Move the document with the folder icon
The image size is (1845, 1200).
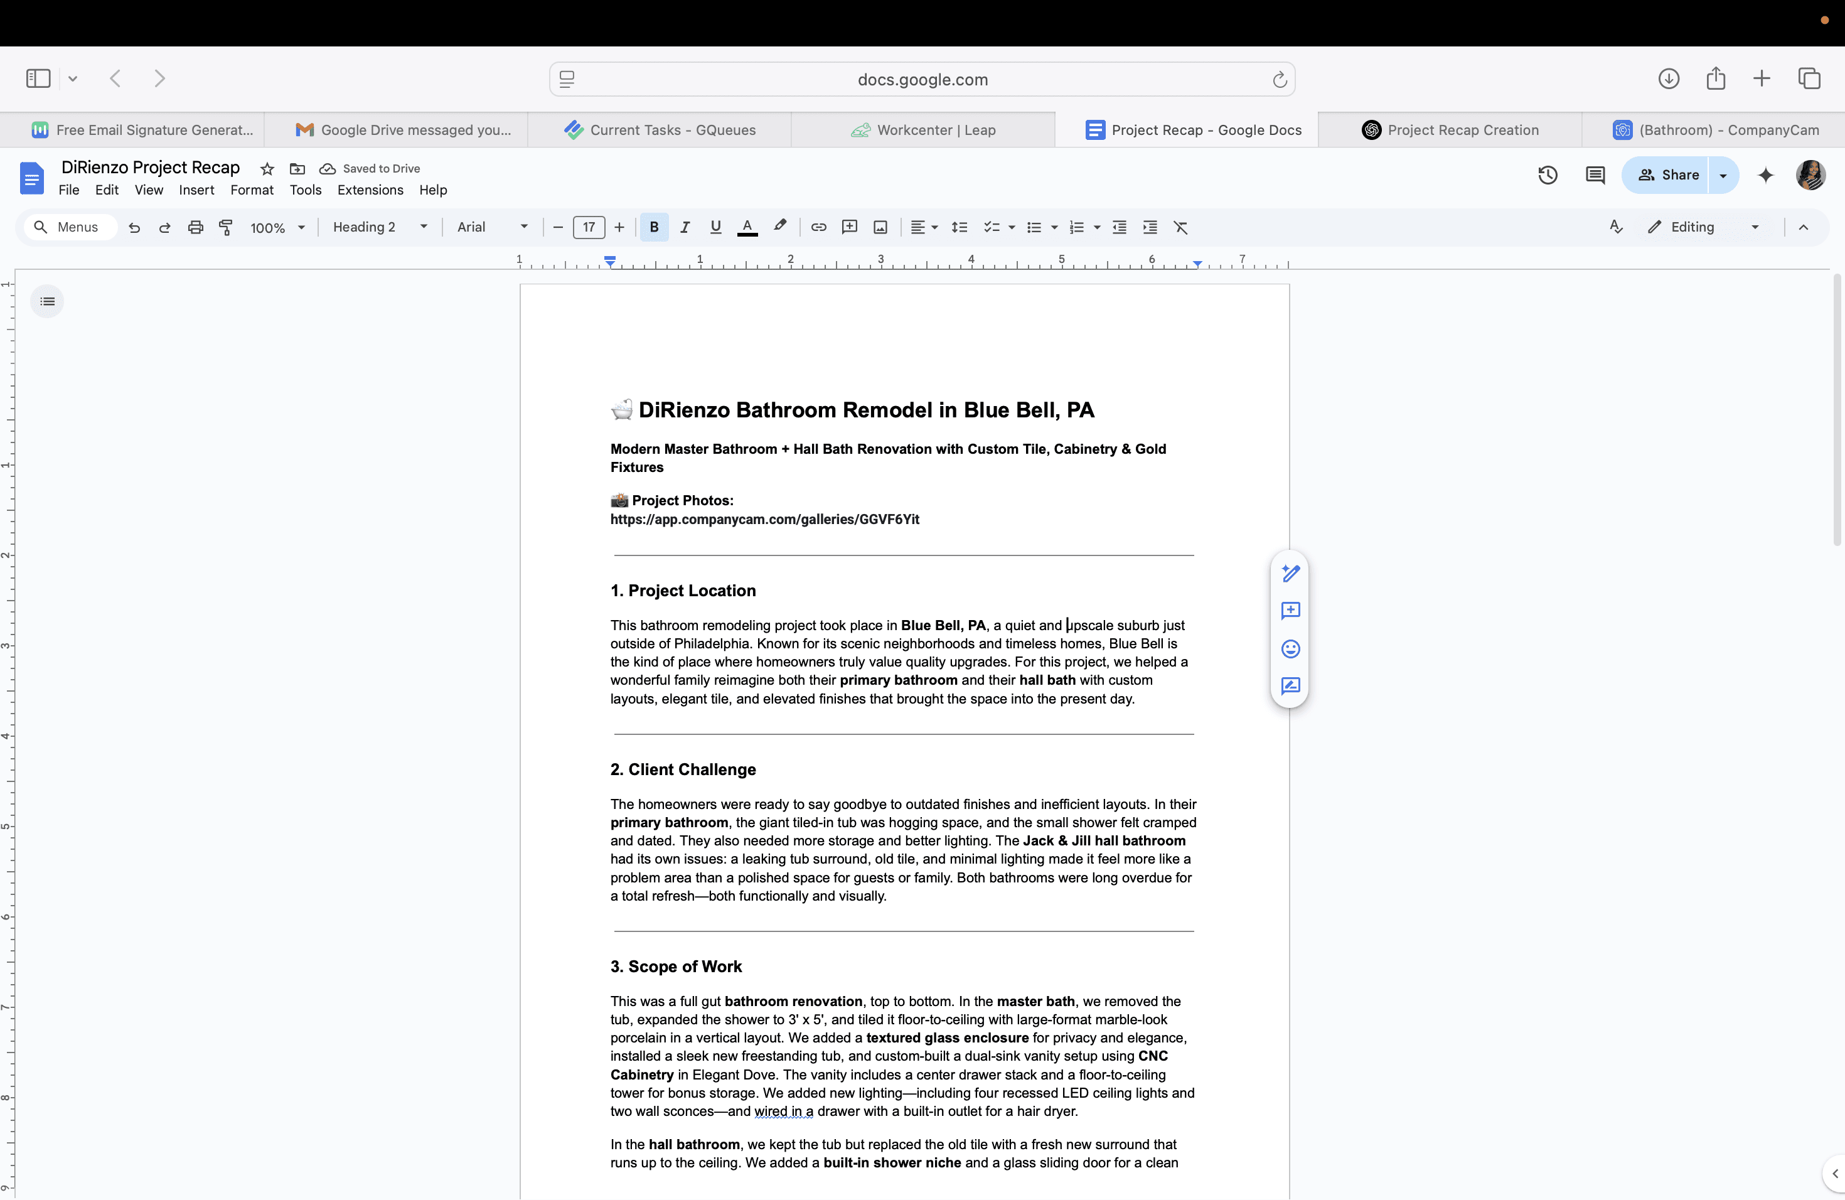coord(297,169)
